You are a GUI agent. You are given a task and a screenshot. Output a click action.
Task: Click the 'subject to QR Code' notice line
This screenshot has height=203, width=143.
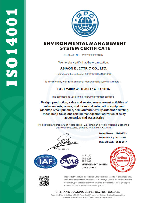[x=98, y=180]
